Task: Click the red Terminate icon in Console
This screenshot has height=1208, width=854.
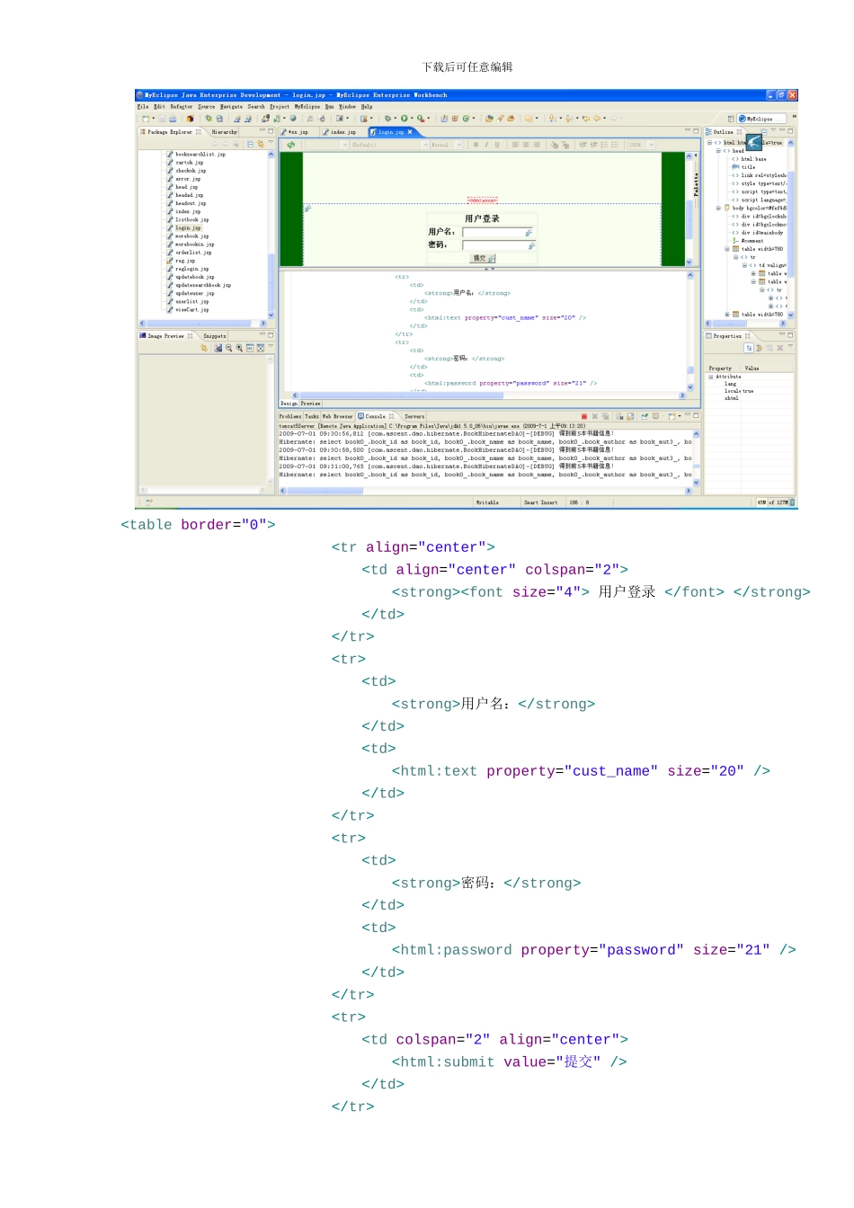Action: [584, 416]
